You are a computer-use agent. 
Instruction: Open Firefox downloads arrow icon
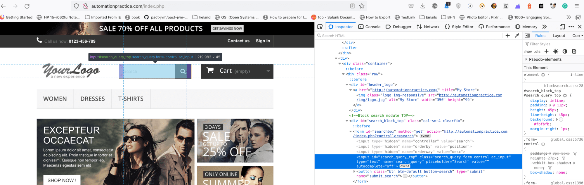click(423, 6)
